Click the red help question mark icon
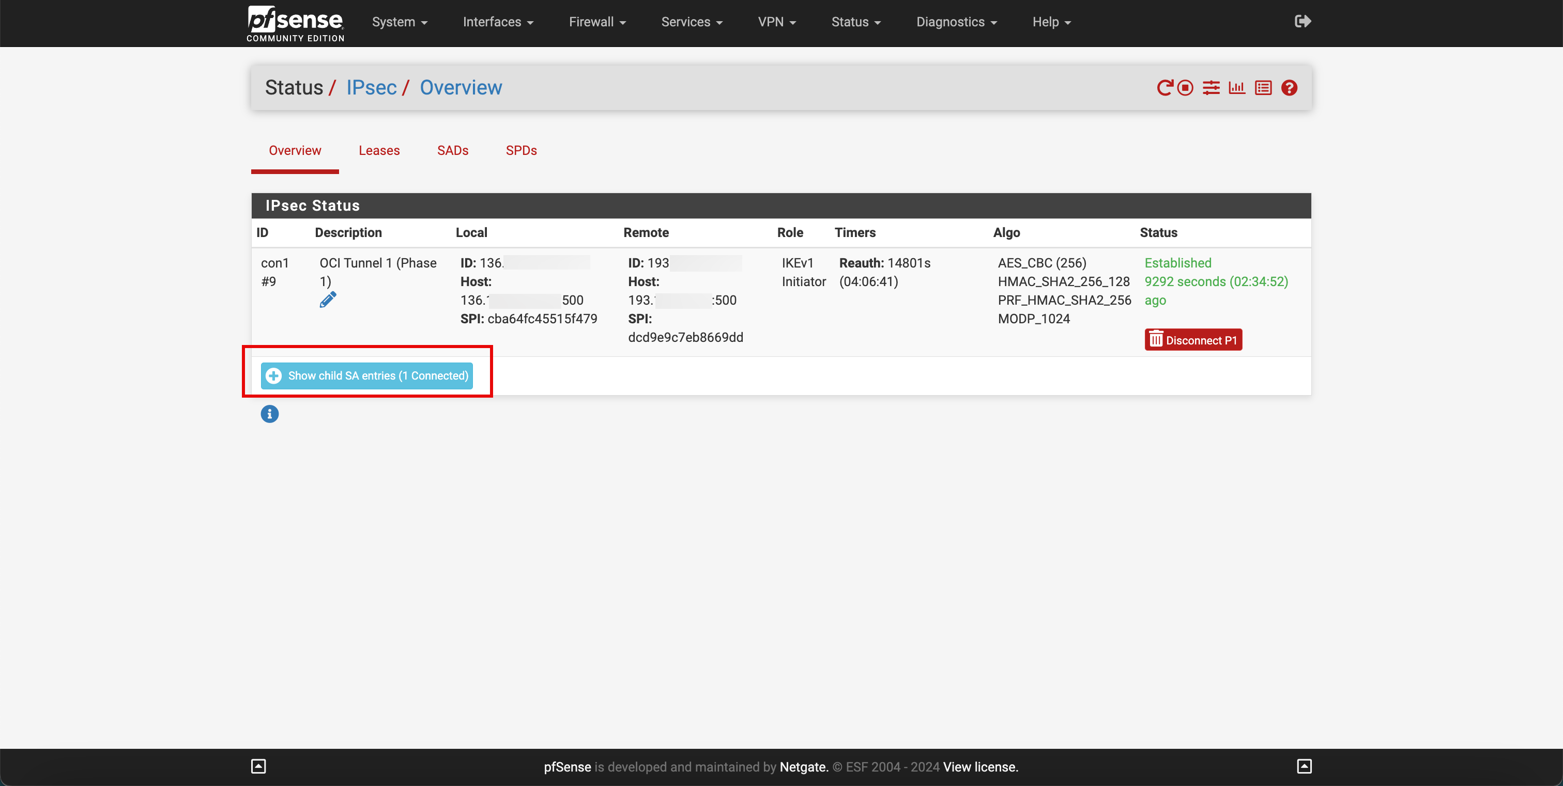This screenshot has width=1563, height=786. click(x=1290, y=88)
